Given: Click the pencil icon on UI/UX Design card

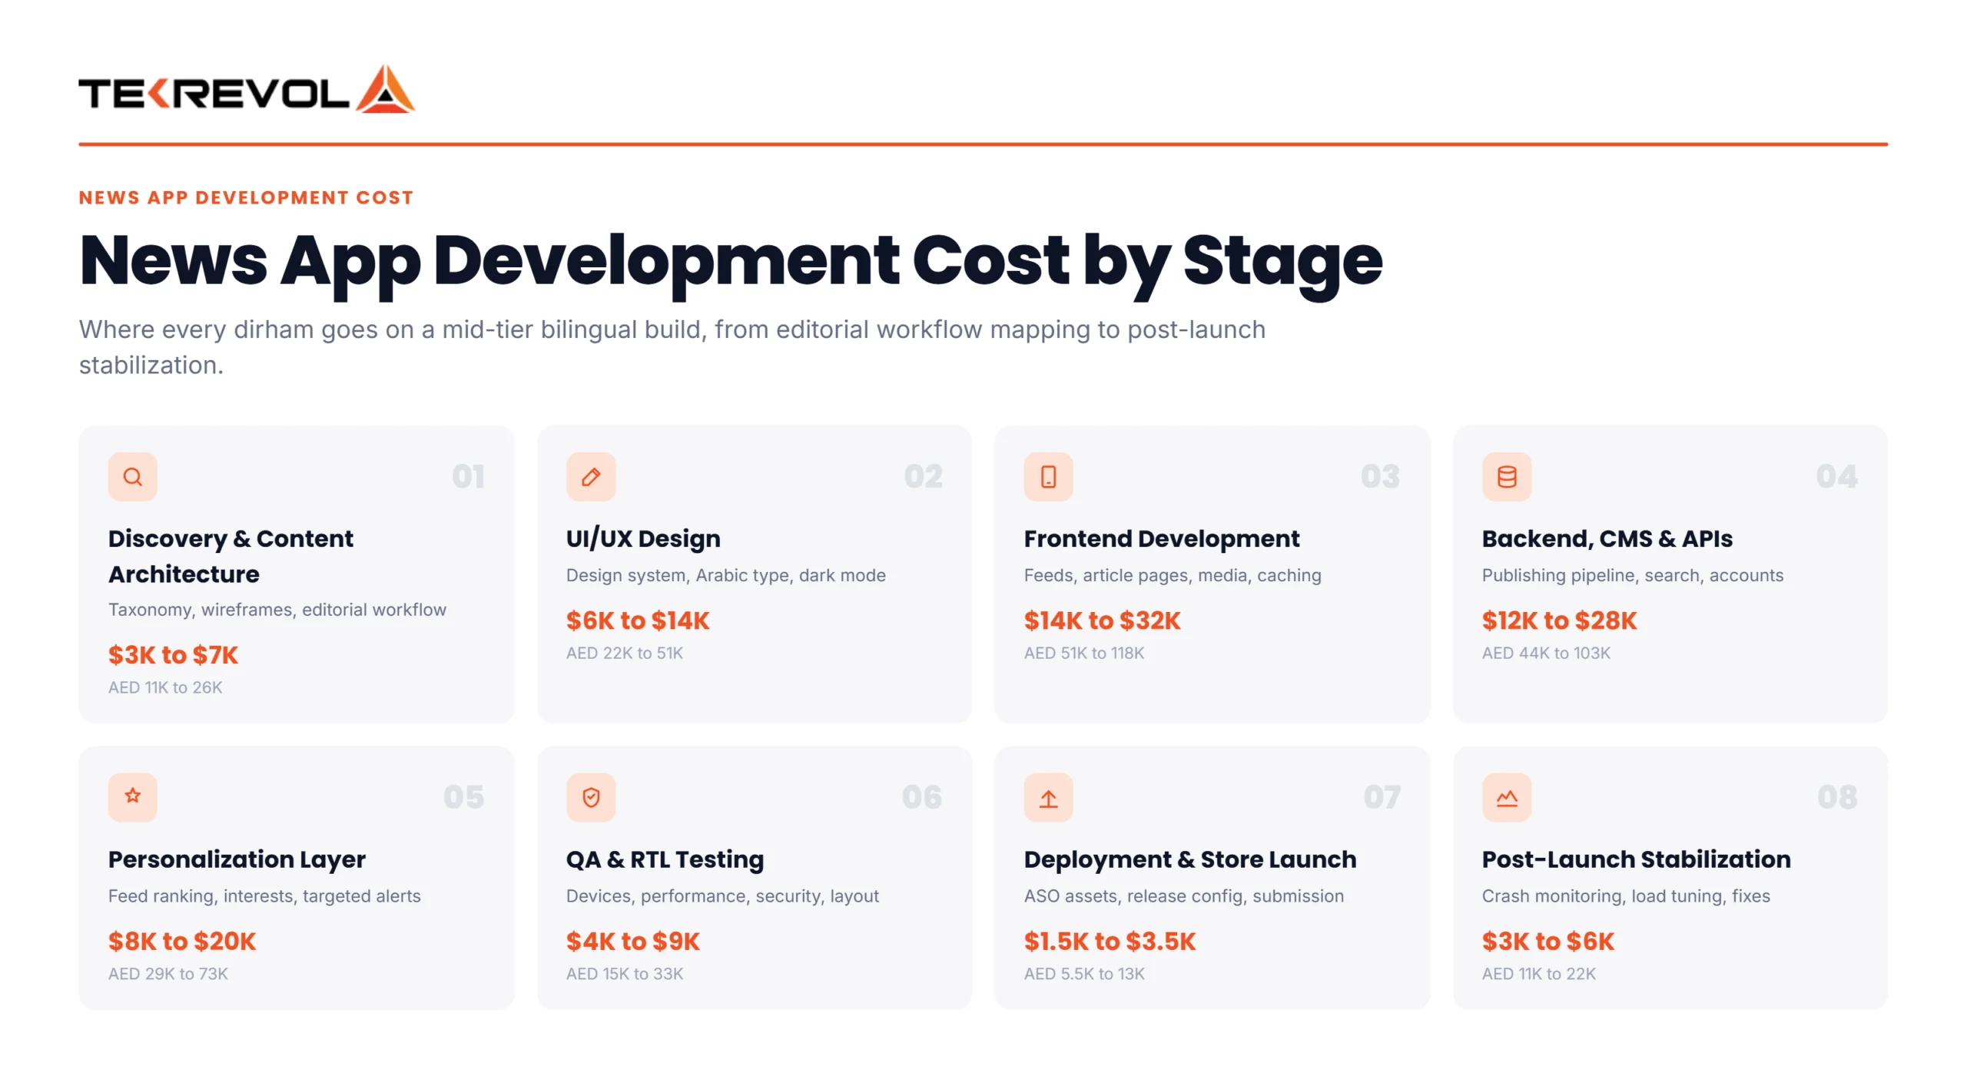Looking at the screenshot, I should (x=590, y=476).
